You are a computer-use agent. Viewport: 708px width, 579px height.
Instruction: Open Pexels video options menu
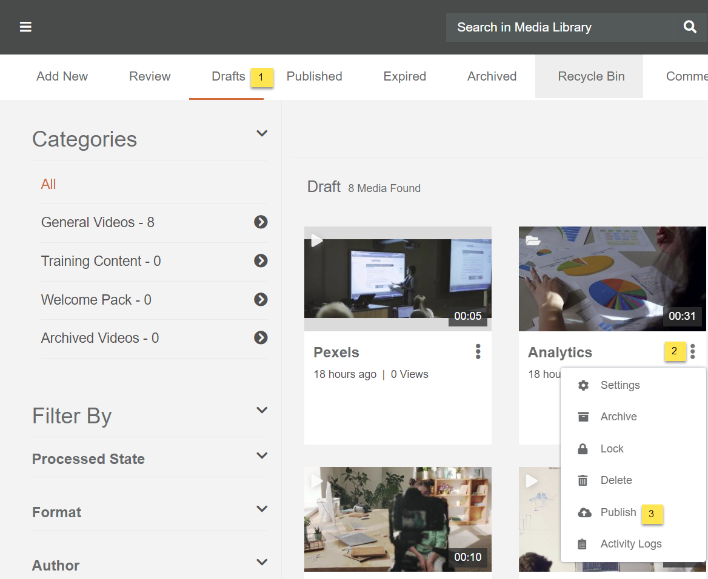coord(478,352)
